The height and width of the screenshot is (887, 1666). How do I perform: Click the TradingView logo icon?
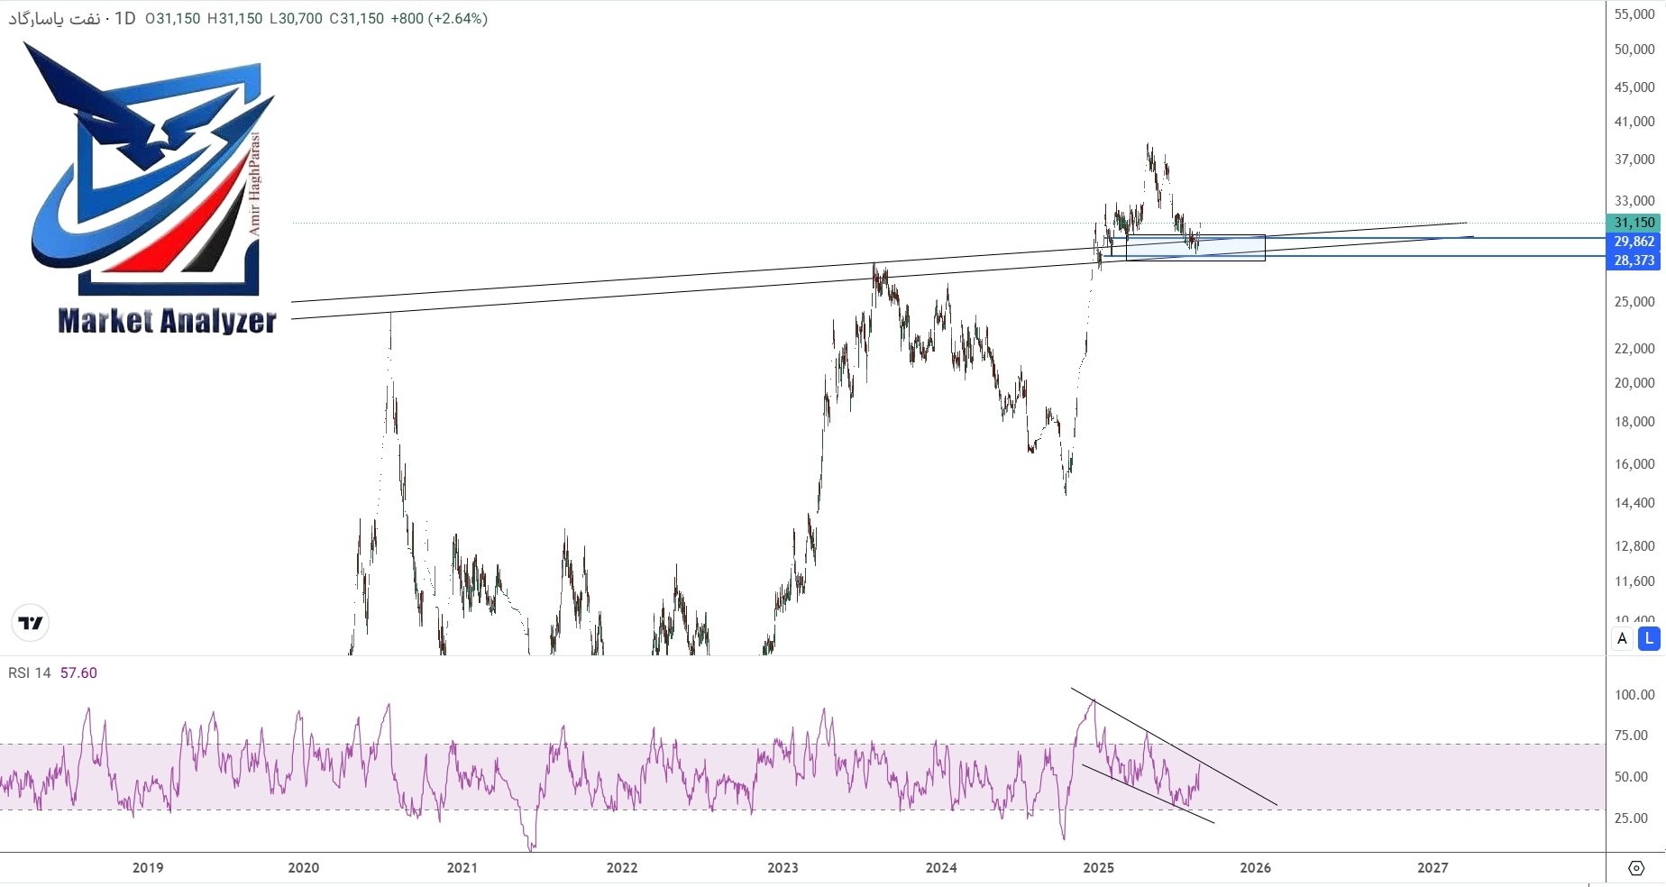pos(31,623)
